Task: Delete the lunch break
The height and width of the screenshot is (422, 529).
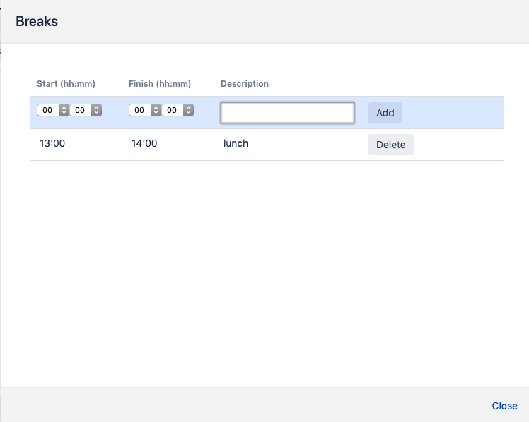Action: (390, 145)
